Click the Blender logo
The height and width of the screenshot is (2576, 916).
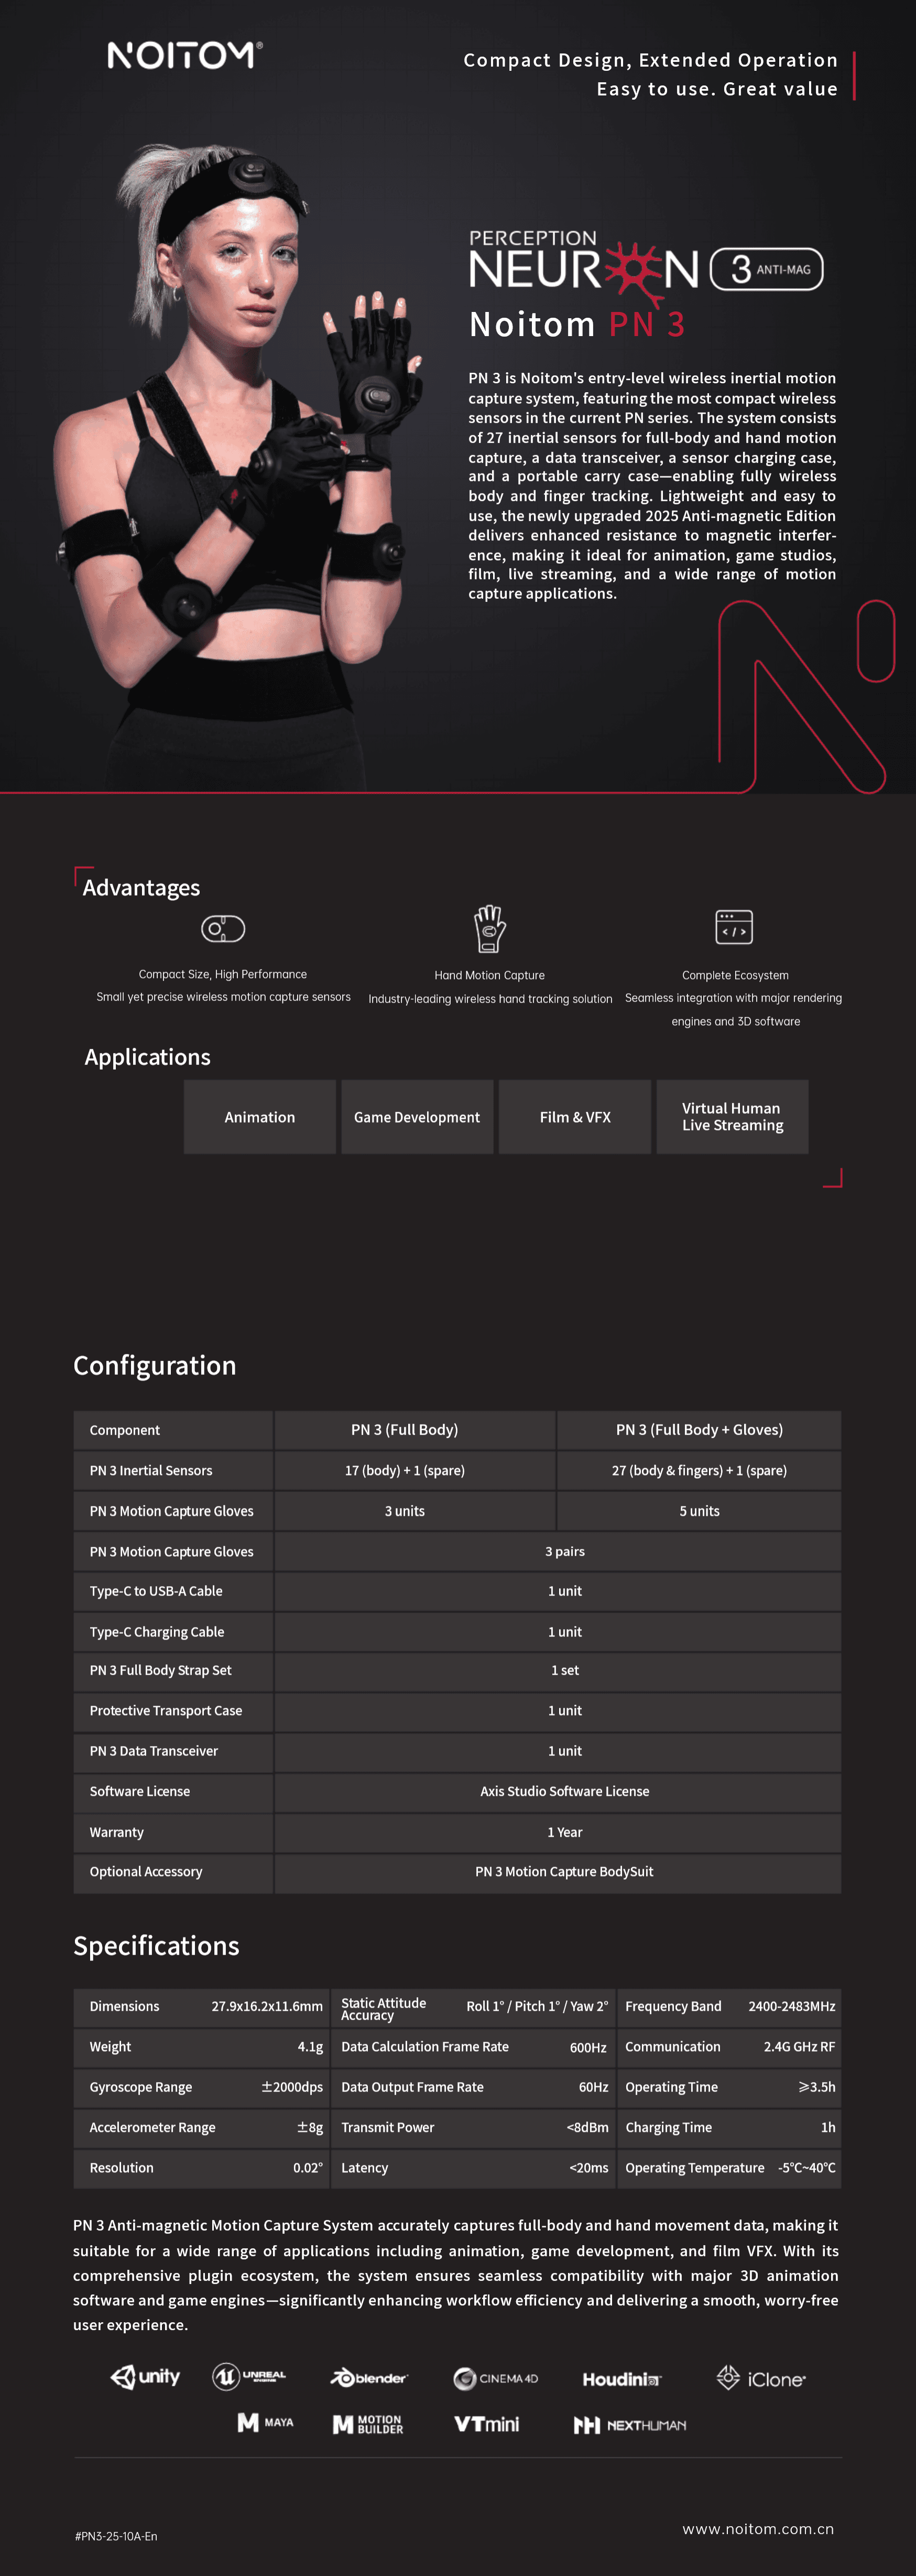click(x=368, y=2377)
